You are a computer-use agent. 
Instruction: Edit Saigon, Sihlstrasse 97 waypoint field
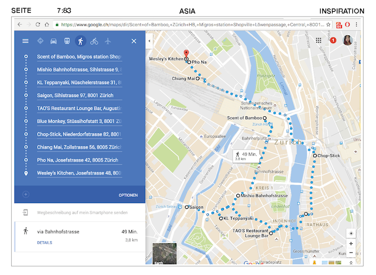(x=79, y=96)
